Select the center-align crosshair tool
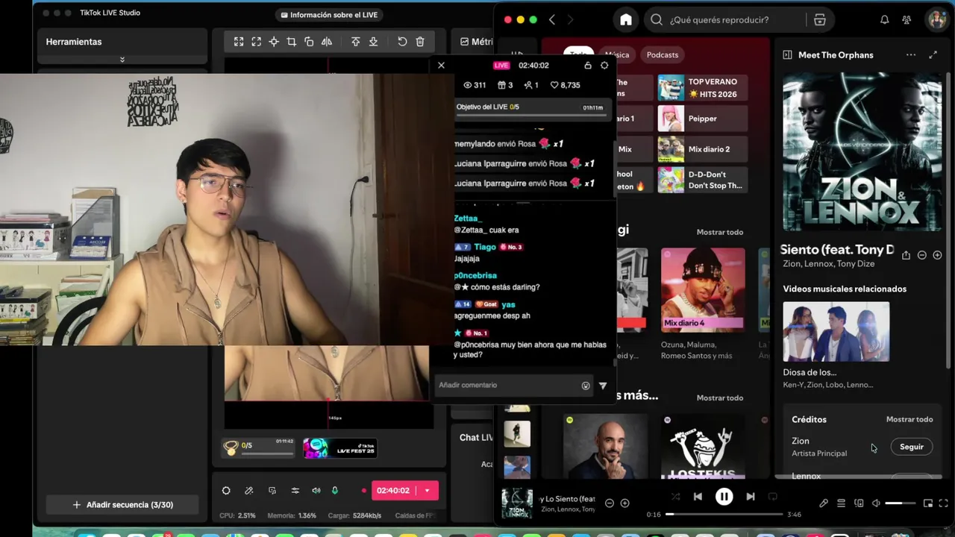955x537 pixels. pos(274,42)
